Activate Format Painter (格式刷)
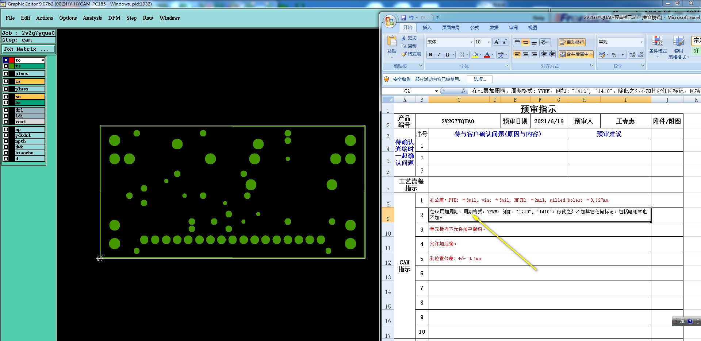This screenshot has width=701, height=341. [411, 54]
